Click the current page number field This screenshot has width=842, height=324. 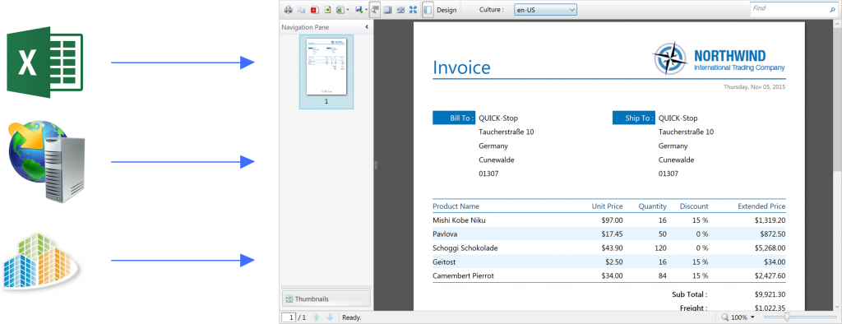(x=289, y=317)
